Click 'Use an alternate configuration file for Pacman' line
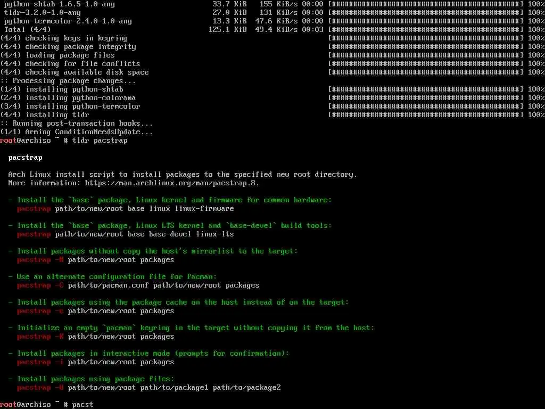 112,277
